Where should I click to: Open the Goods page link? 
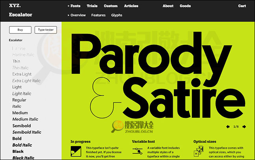185,6
